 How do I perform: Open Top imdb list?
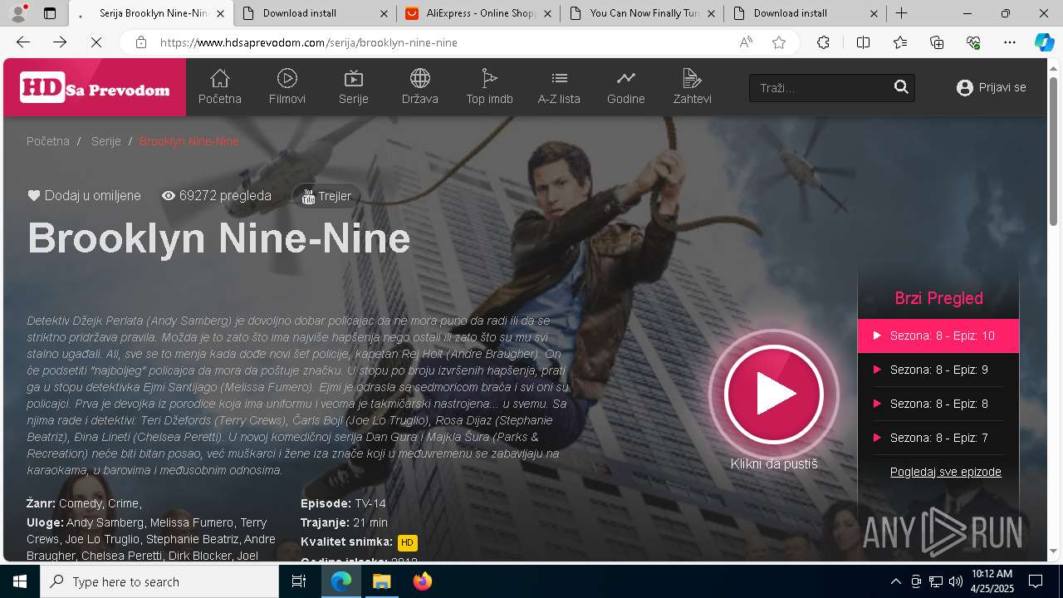pos(489,87)
